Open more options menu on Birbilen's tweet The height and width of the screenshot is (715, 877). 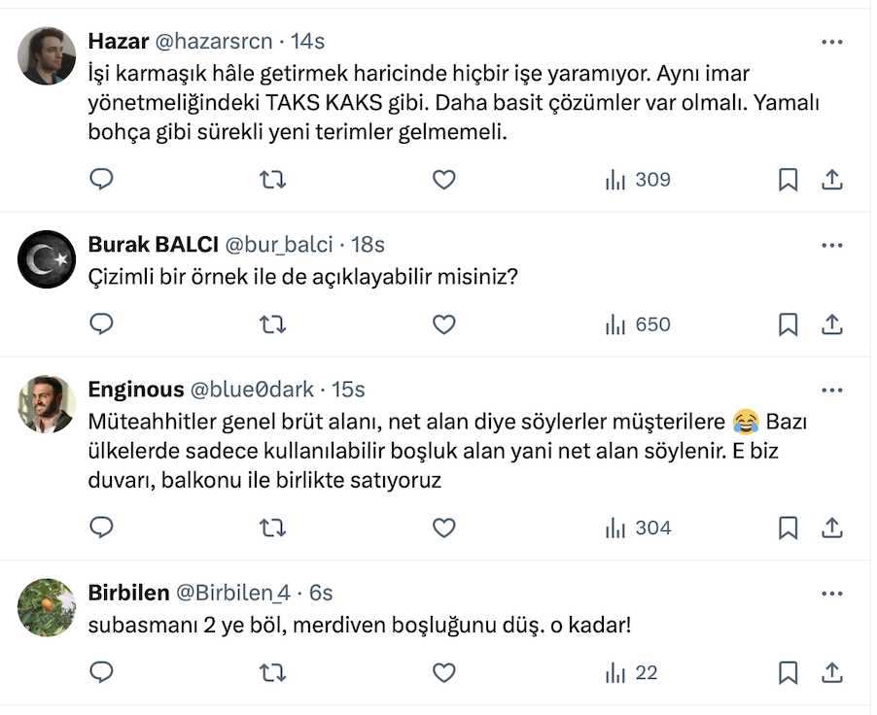click(x=832, y=593)
